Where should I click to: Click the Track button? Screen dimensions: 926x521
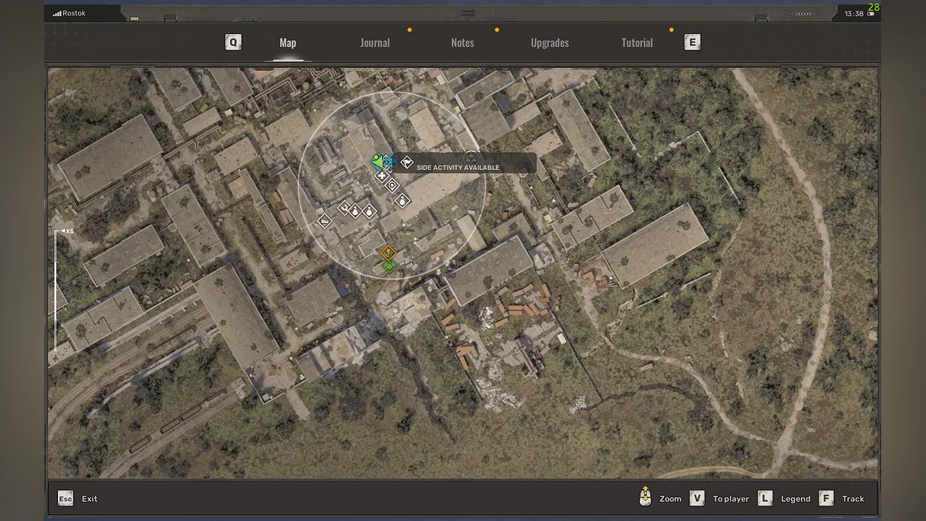coord(842,499)
